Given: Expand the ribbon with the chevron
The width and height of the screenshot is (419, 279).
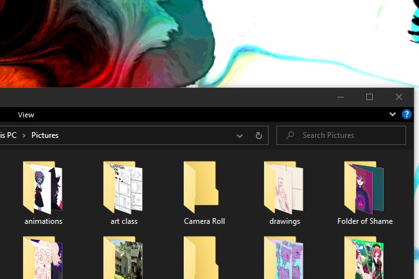Looking at the screenshot, I should pyautogui.click(x=393, y=115).
